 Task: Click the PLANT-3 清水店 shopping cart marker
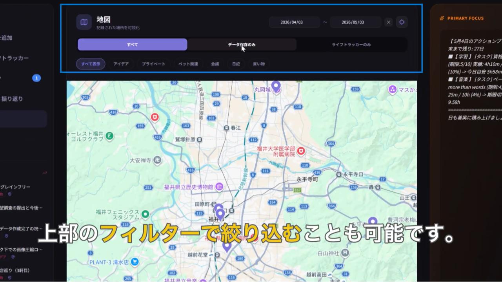tap(135, 262)
